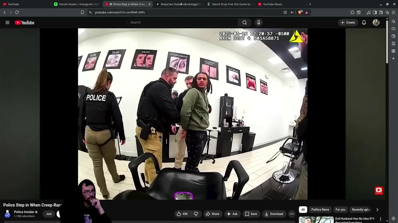This screenshot has width=398, height=223.
Task: Open the Police Insider channel name link
Action: click(24, 212)
